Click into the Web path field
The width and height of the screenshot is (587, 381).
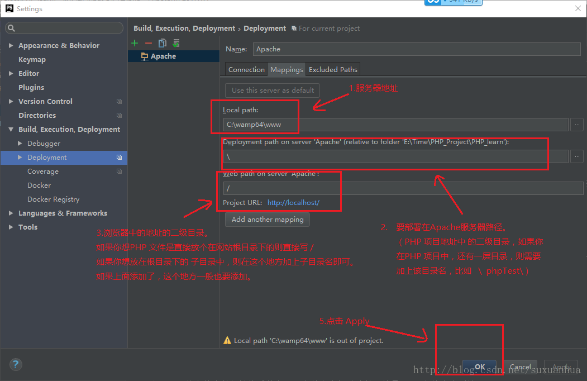point(403,188)
